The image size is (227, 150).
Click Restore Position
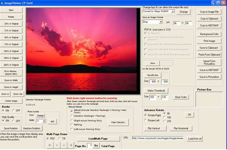[x=32, y=129]
